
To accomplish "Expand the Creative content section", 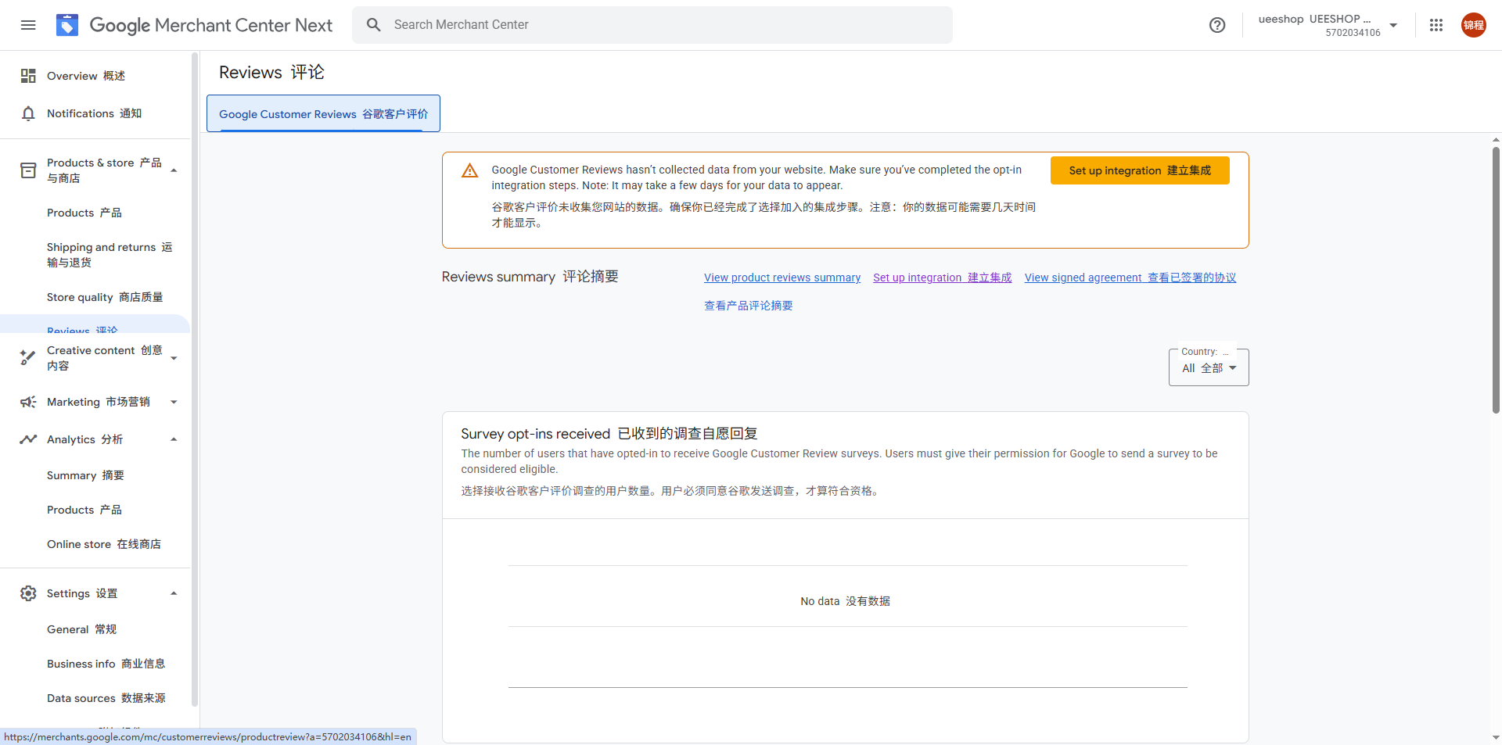I will [174, 358].
